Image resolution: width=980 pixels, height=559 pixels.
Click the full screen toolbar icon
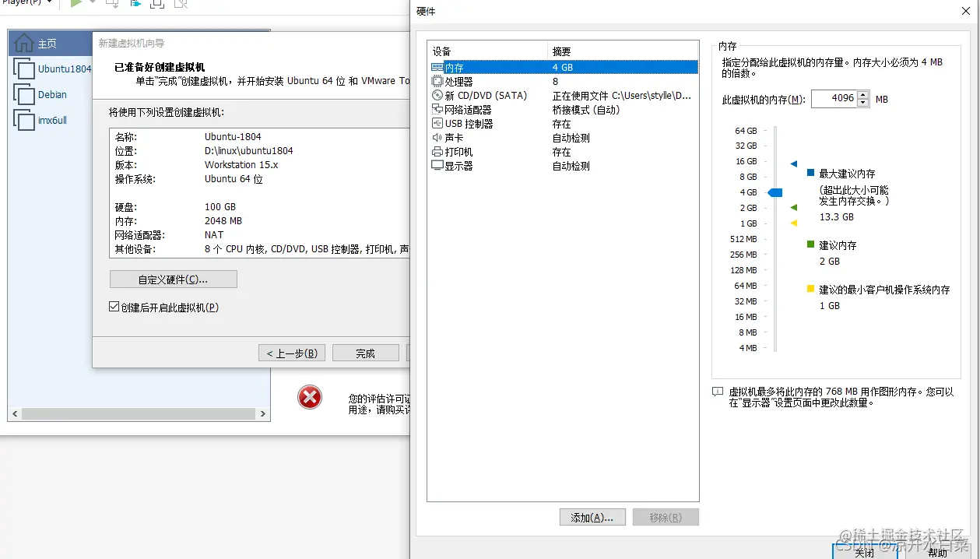pos(157,4)
